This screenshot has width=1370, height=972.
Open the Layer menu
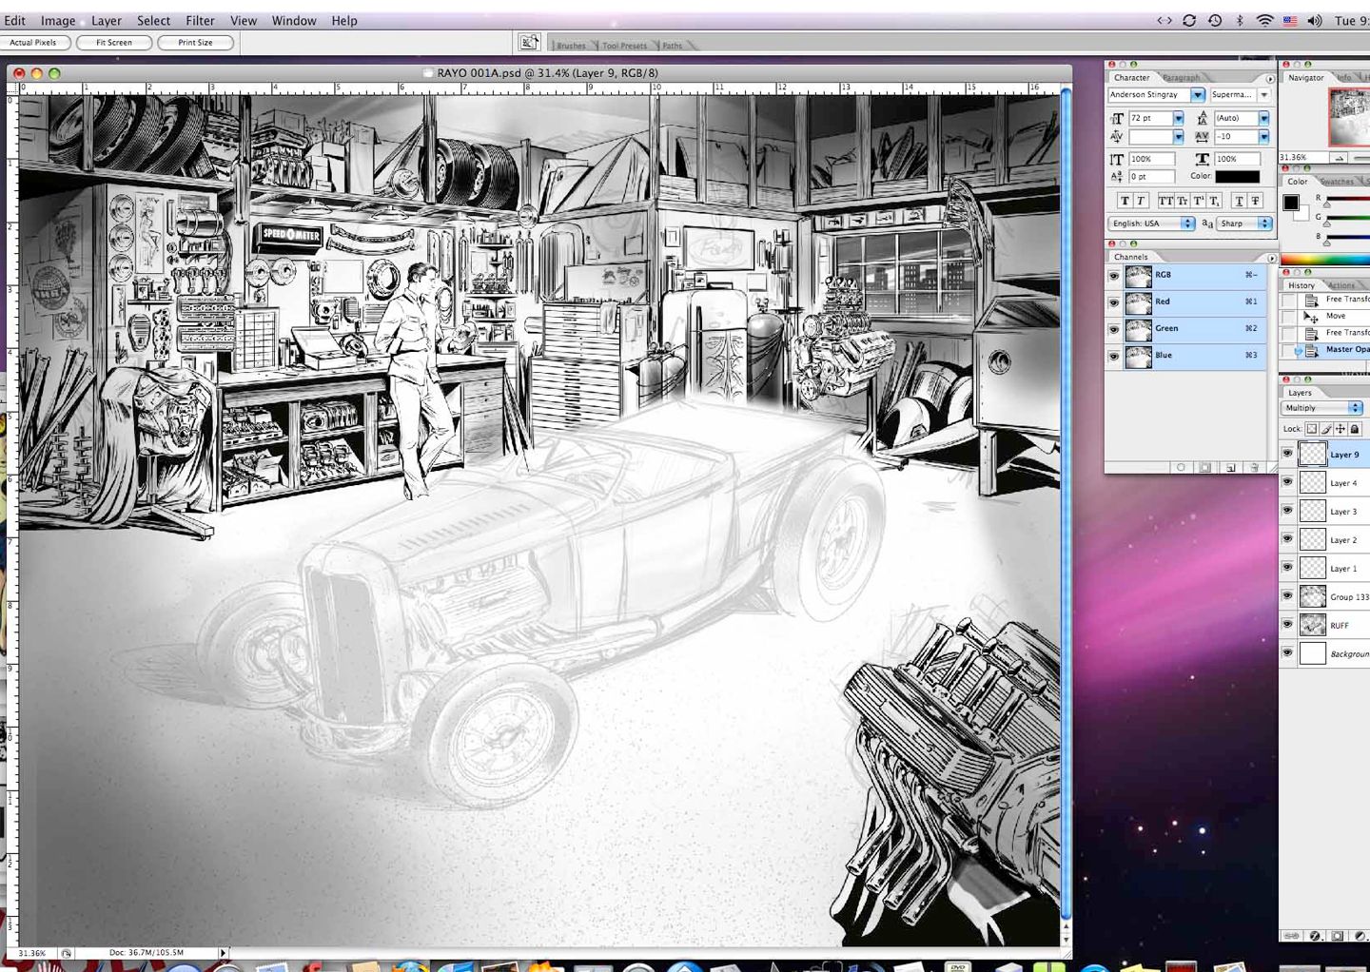(x=106, y=20)
